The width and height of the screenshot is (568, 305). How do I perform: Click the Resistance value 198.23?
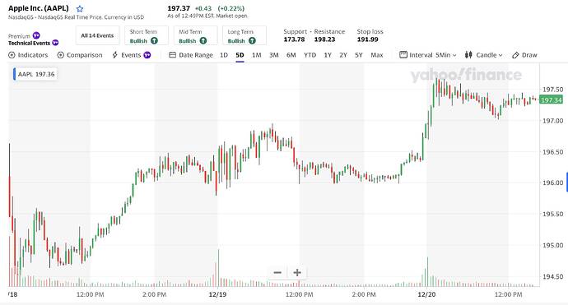click(x=324, y=39)
